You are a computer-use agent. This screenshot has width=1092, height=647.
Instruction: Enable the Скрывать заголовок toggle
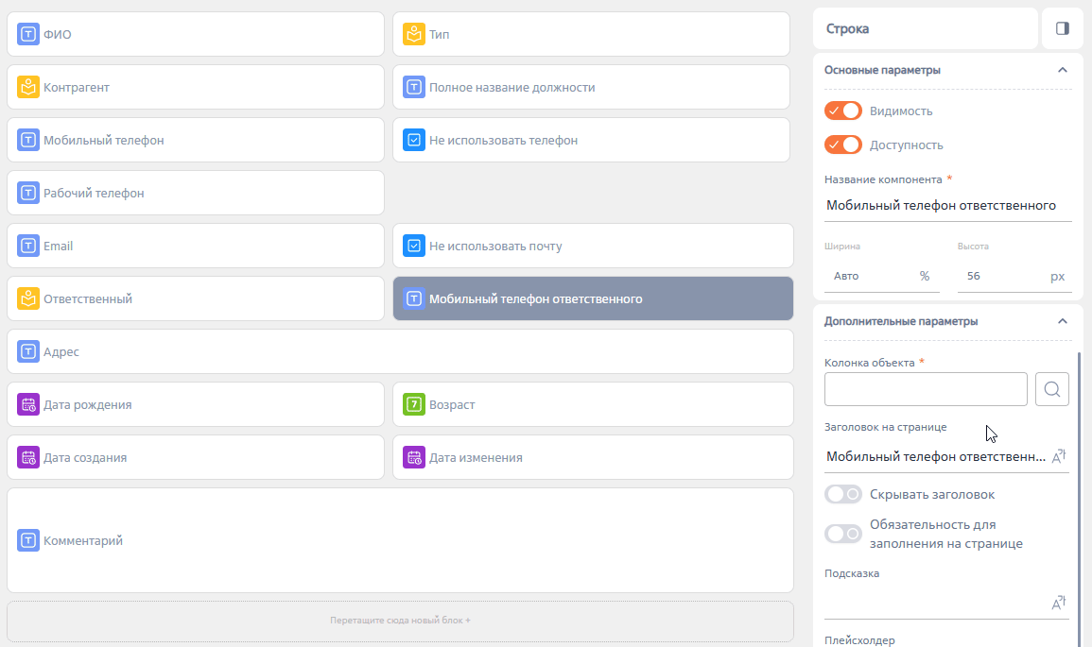click(843, 494)
